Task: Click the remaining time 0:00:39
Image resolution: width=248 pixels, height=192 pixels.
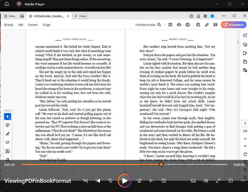Action: pyautogui.click(x=239, y=165)
